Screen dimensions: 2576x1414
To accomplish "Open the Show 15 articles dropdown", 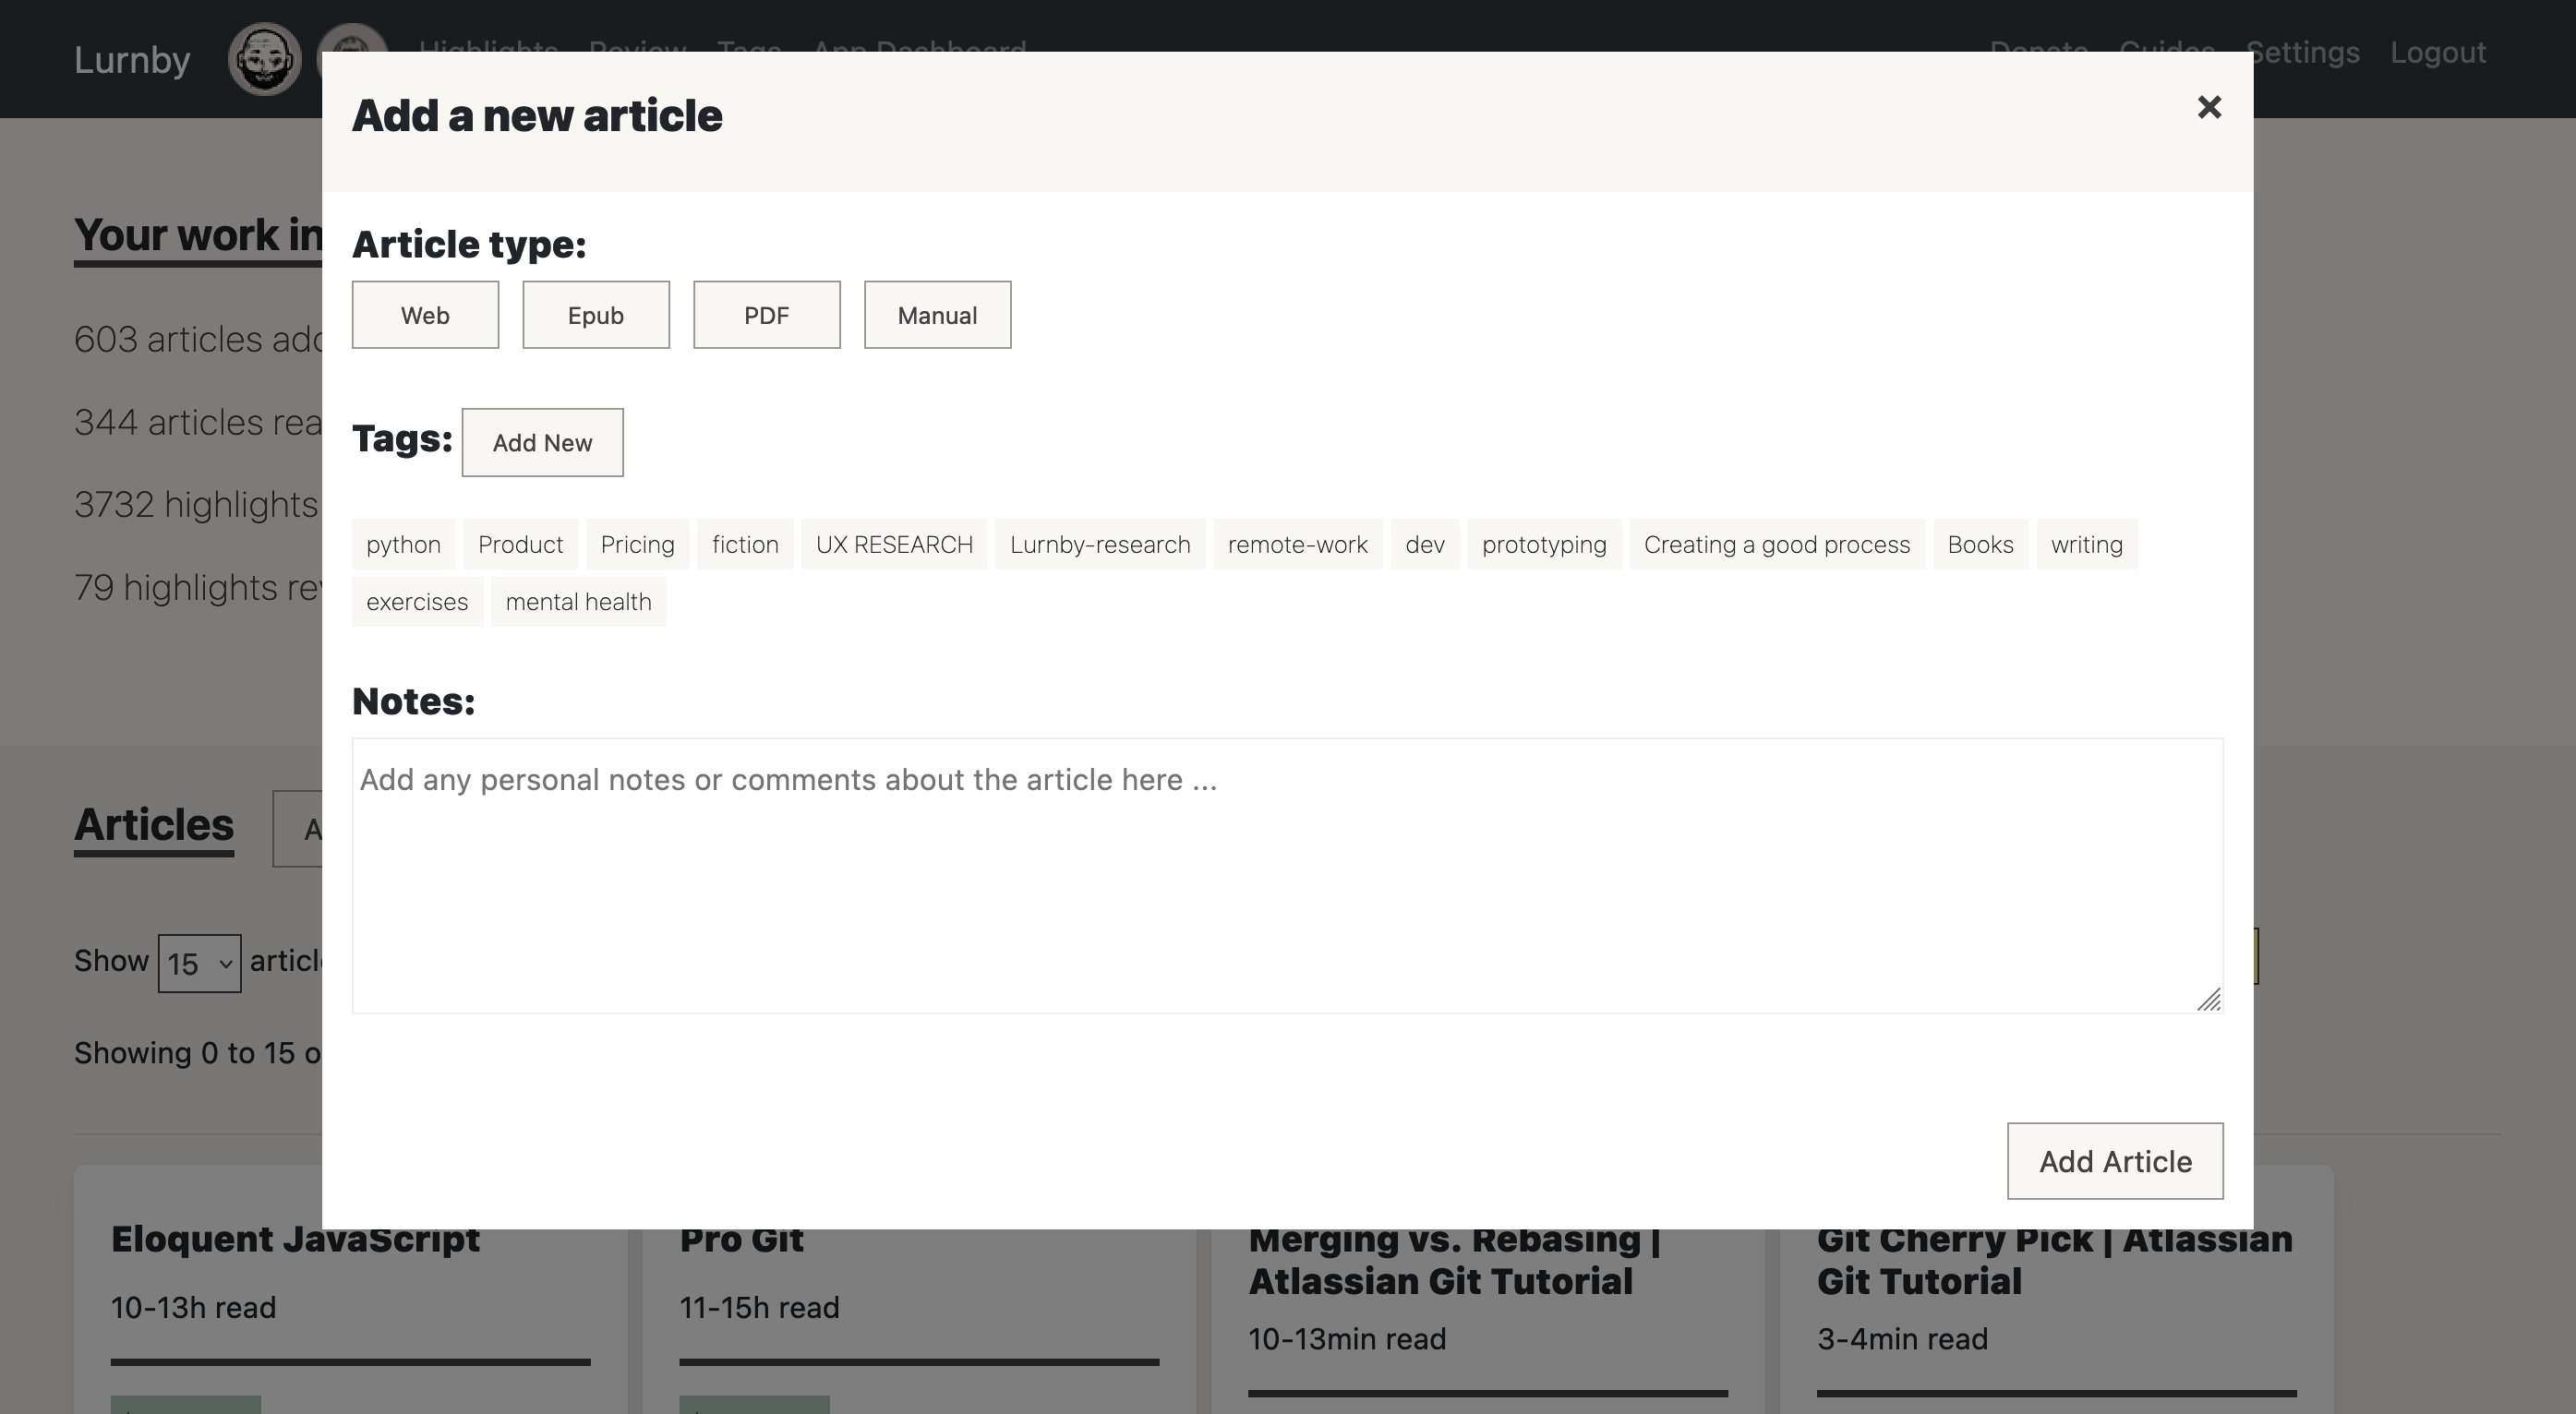I will (x=199, y=963).
